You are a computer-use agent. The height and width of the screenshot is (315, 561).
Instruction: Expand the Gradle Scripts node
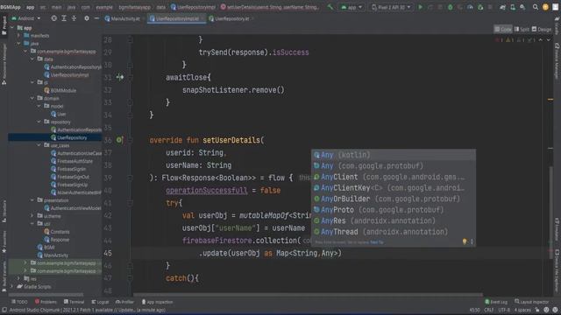(x=12, y=286)
